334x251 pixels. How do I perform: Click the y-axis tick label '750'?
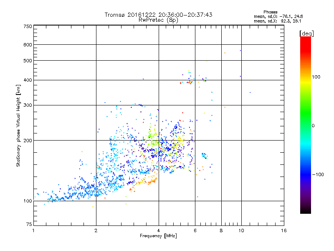(x=28, y=26)
